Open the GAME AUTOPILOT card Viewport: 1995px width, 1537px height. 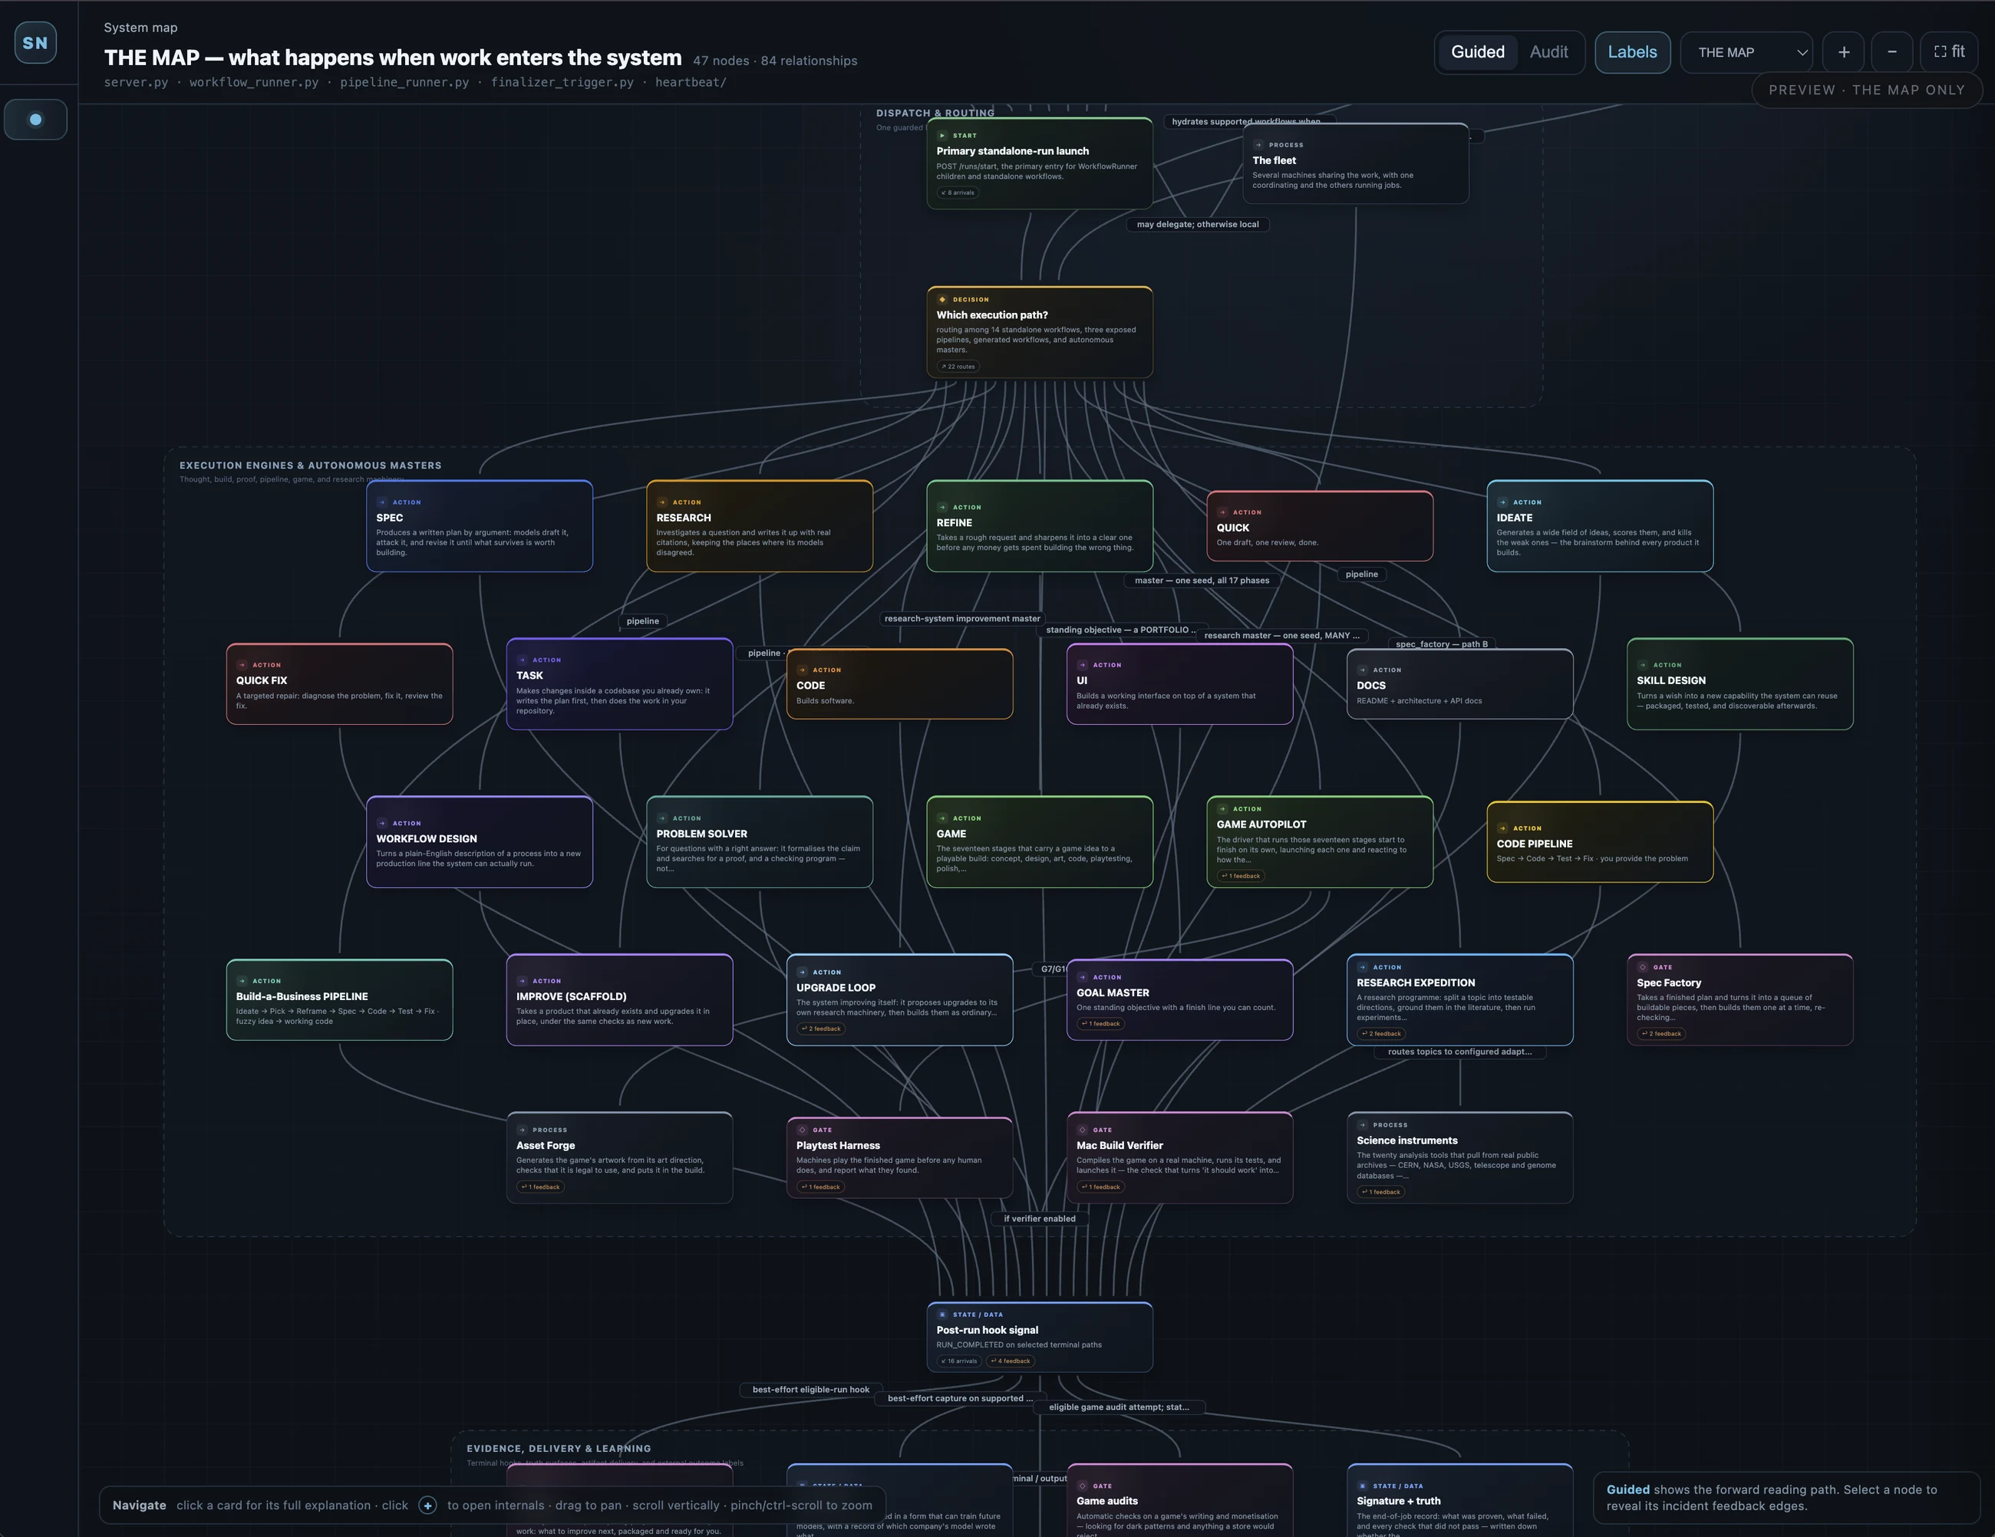coord(1320,842)
